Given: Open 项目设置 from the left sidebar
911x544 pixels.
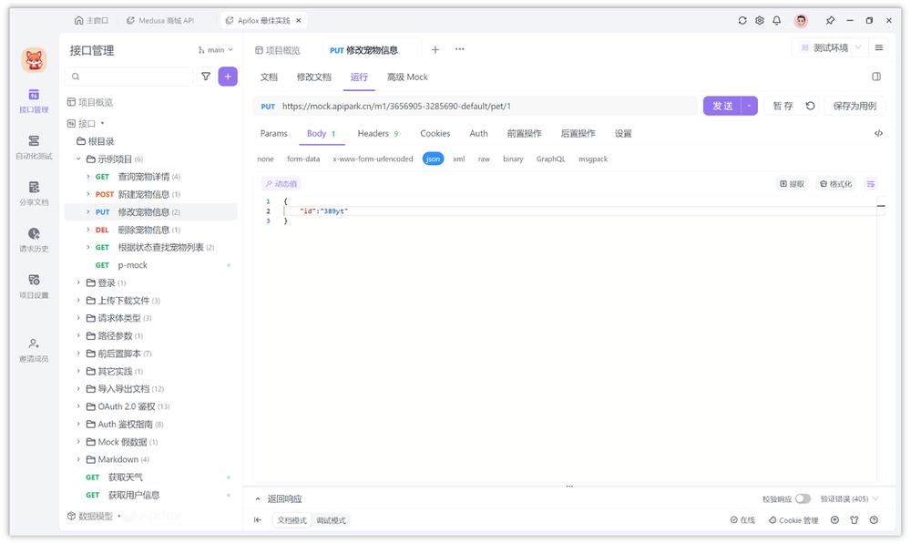Looking at the screenshot, I should coord(34,285).
